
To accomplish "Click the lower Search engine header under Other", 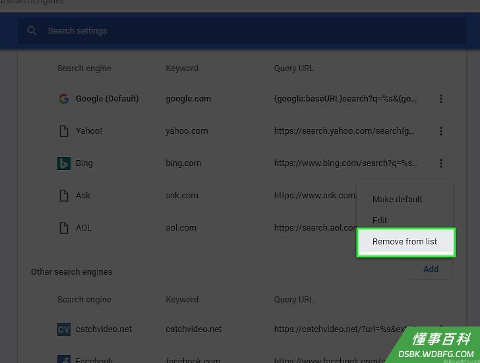I will click(84, 300).
